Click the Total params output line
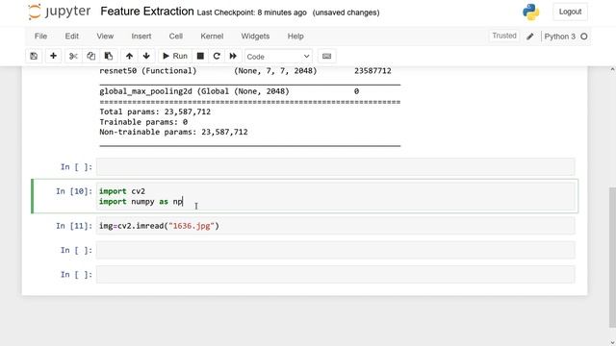The width and height of the screenshot is (616, 346). tap(155, 111)
